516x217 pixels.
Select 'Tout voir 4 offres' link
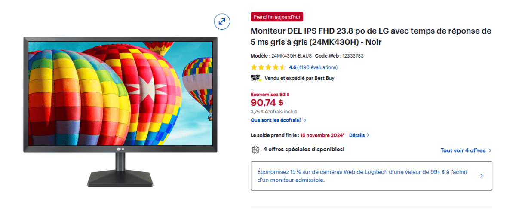463,150
